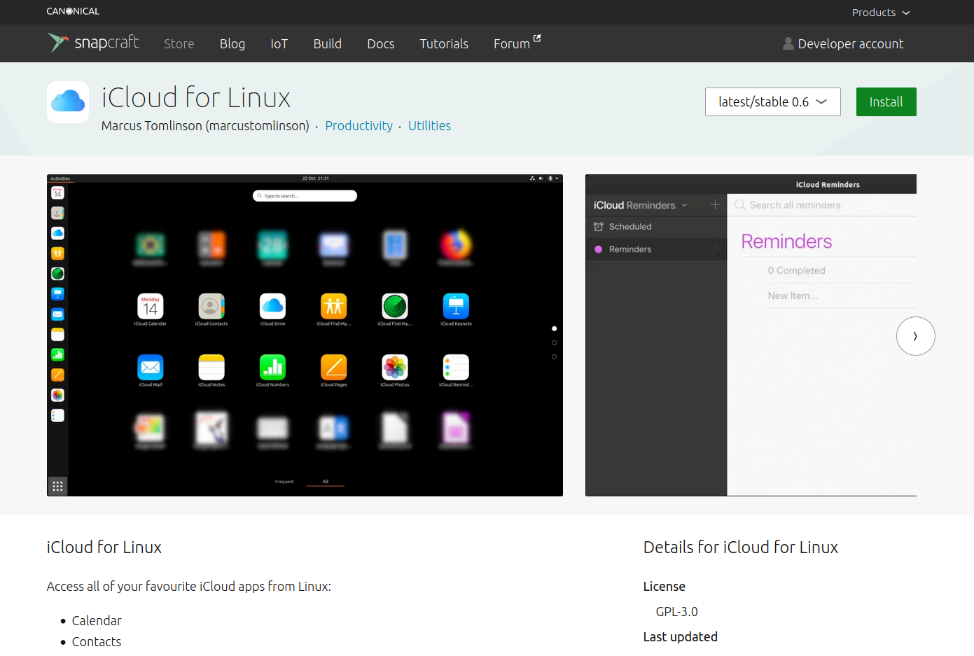The image size is (974, 656).
Task: Click the chevron in the version selector
Action: click(822, 102)
